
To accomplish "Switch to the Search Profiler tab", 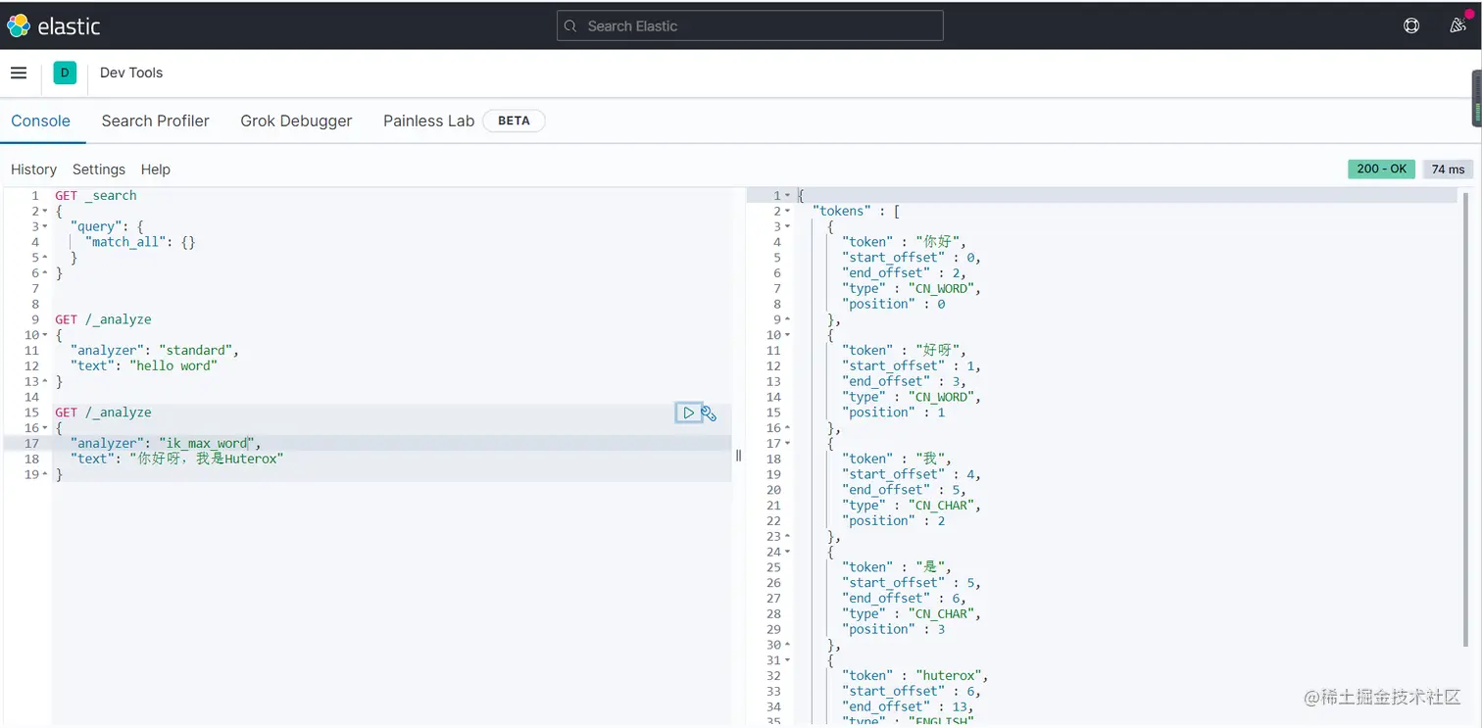I will (x=155, y=121).
